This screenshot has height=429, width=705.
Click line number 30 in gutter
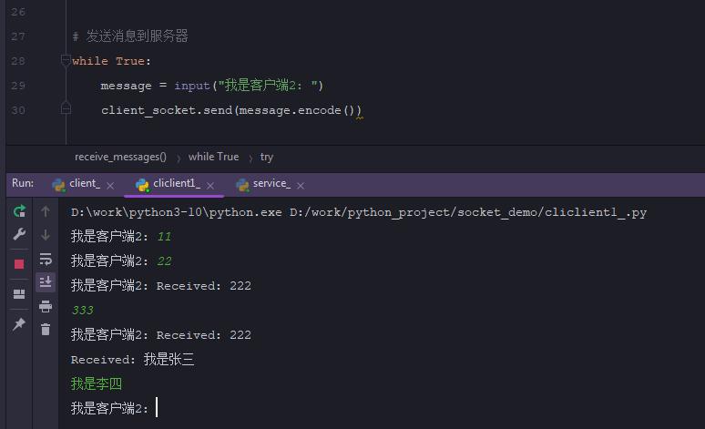coord(18,110)
